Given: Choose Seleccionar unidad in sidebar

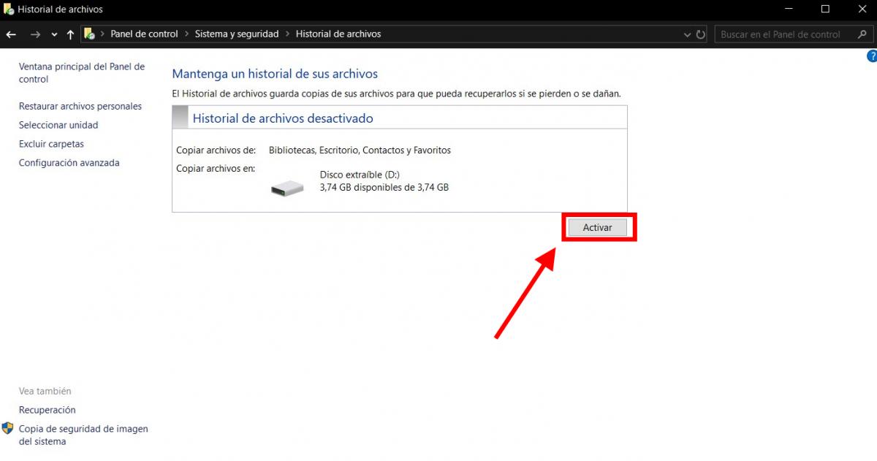Looking at the screenshot, I should 58,125.
